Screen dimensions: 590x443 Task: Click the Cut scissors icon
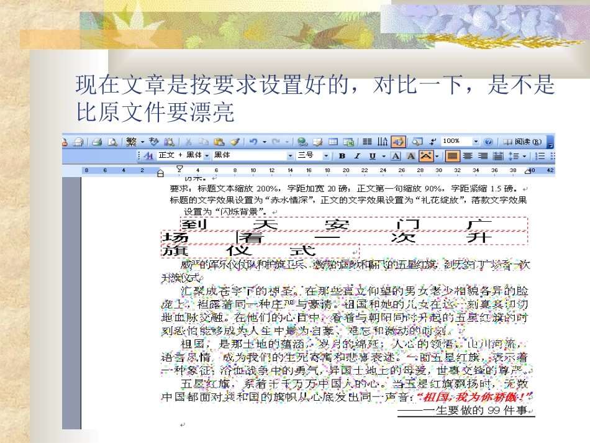(188, 142)
